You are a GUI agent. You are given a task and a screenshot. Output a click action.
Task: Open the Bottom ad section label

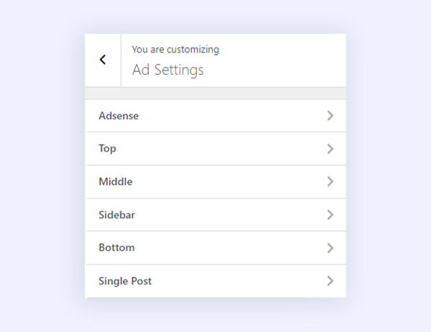coord(116,248)
